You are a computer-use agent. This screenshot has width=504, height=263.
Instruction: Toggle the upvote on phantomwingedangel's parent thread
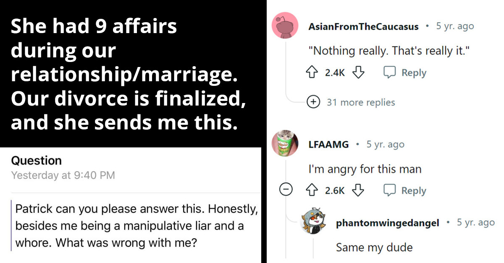pos(312,190)
